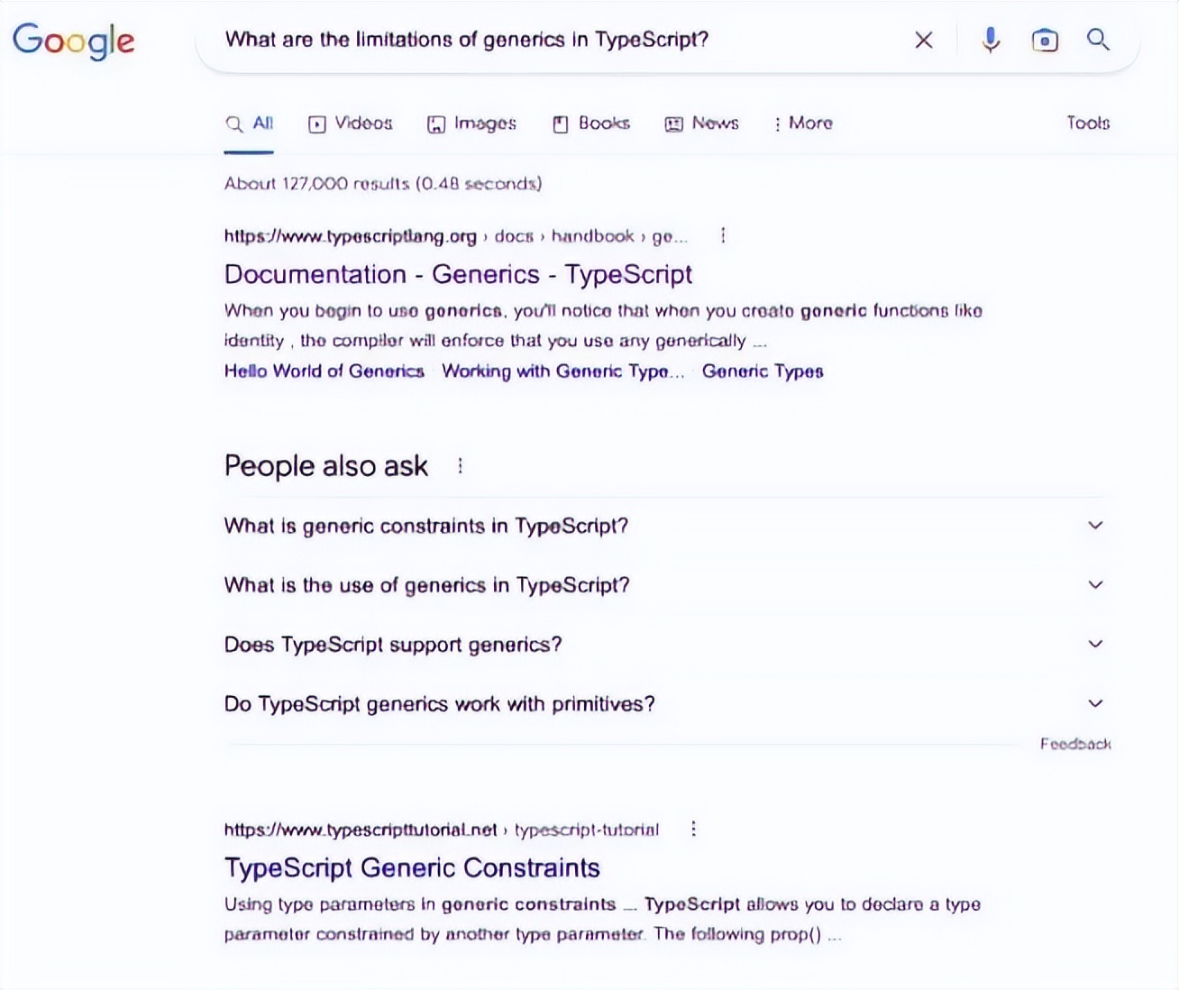Viewport: 1179px width, 990px height.
Task: Expand "What is the use of generics" question
Action: [1095, 585]
